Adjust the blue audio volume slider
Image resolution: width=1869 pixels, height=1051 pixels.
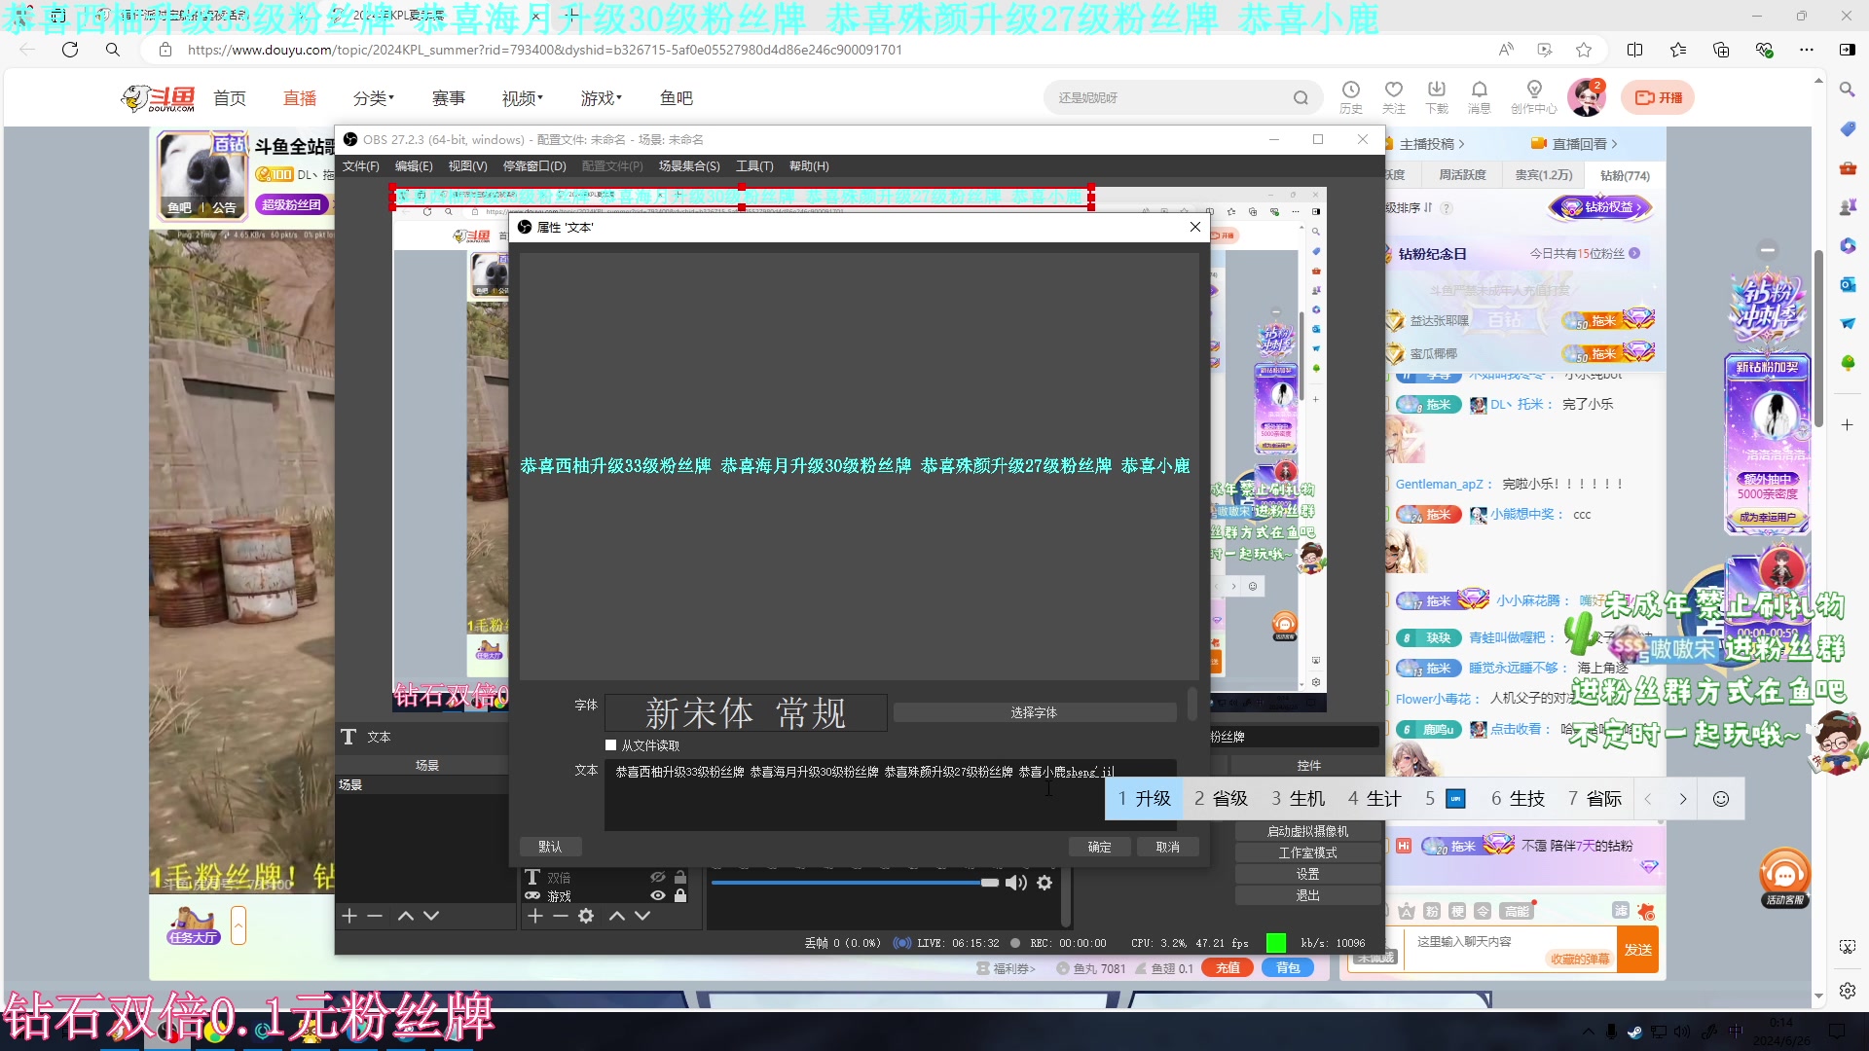coord(989,883)
